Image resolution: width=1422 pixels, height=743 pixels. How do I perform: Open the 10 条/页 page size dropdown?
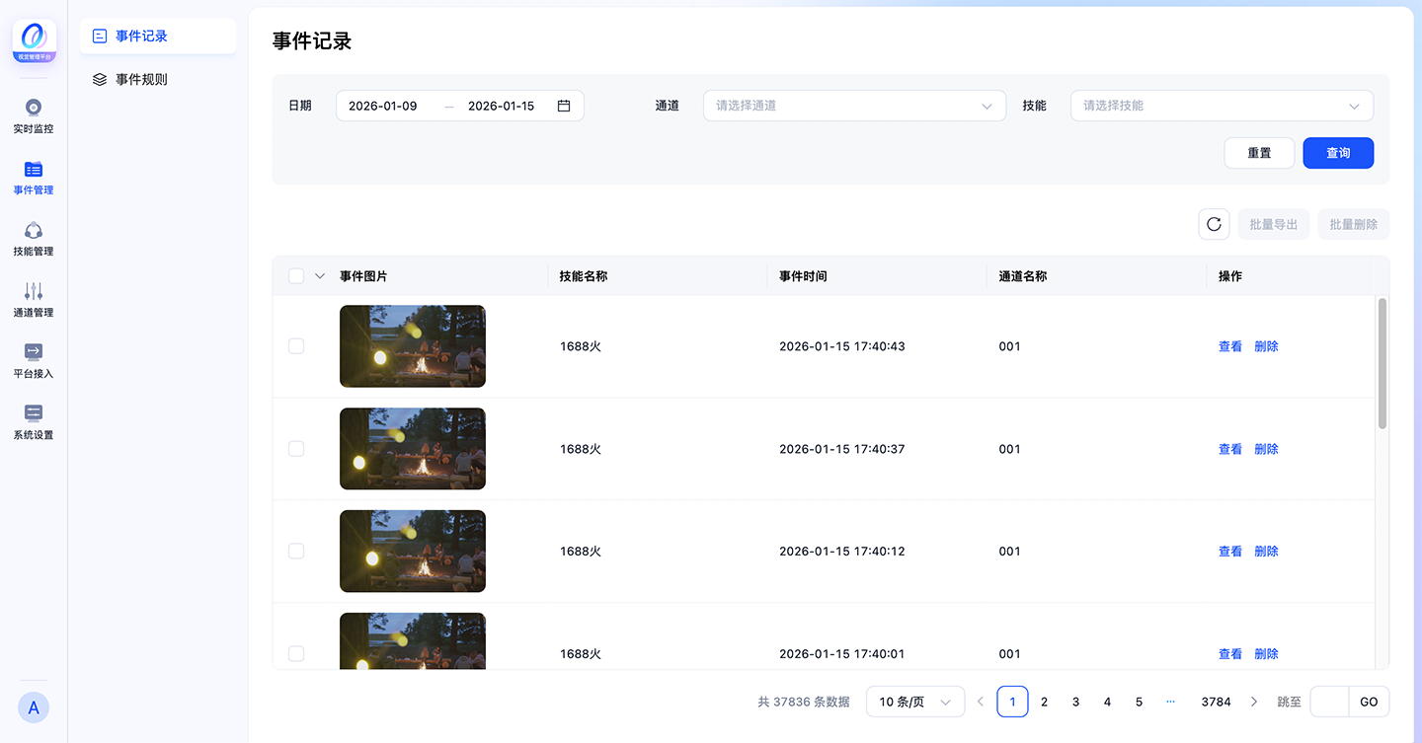[x=915, y=702]
